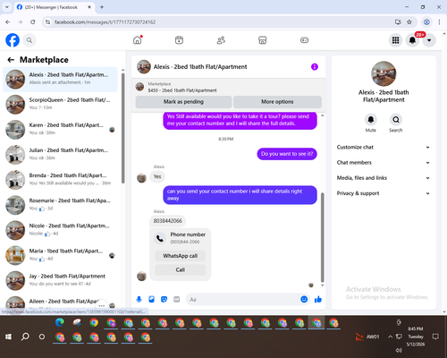
Task: Search in conversation icon
Action: click(396, 120)
